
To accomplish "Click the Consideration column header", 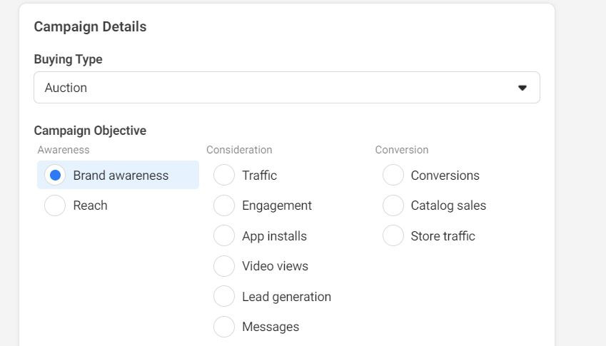I will tap(239, 150).
